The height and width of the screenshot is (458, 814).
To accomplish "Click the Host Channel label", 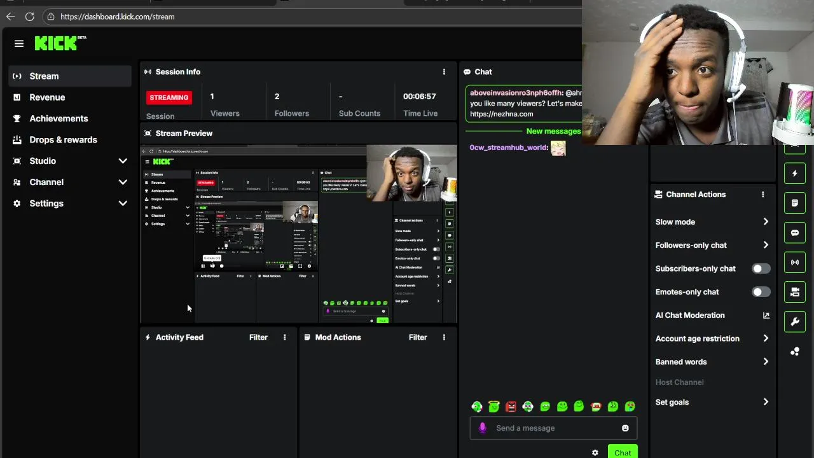I will coord(679,382).
